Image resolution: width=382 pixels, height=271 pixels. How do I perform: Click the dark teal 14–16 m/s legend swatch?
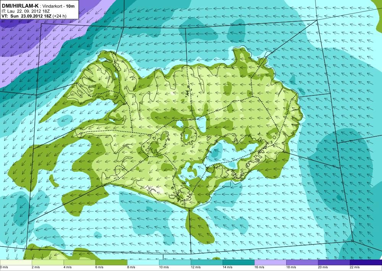tap(239, 263)
